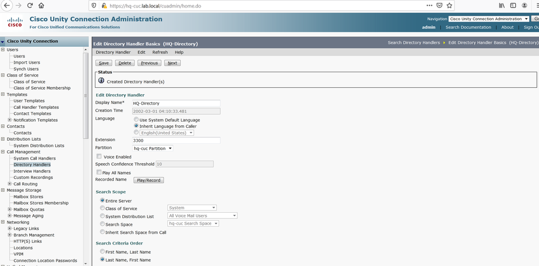
Task: Open the Directory Handler menu
Action: click(113, 52)
